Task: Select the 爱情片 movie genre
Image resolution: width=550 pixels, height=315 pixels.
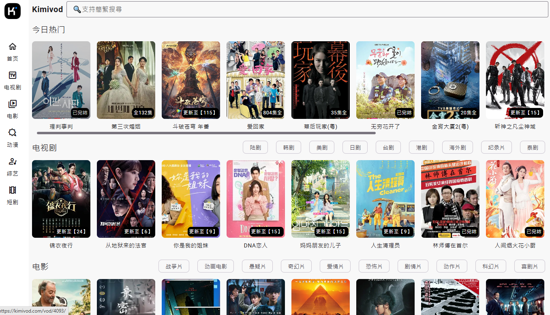Action: (335, 266)
